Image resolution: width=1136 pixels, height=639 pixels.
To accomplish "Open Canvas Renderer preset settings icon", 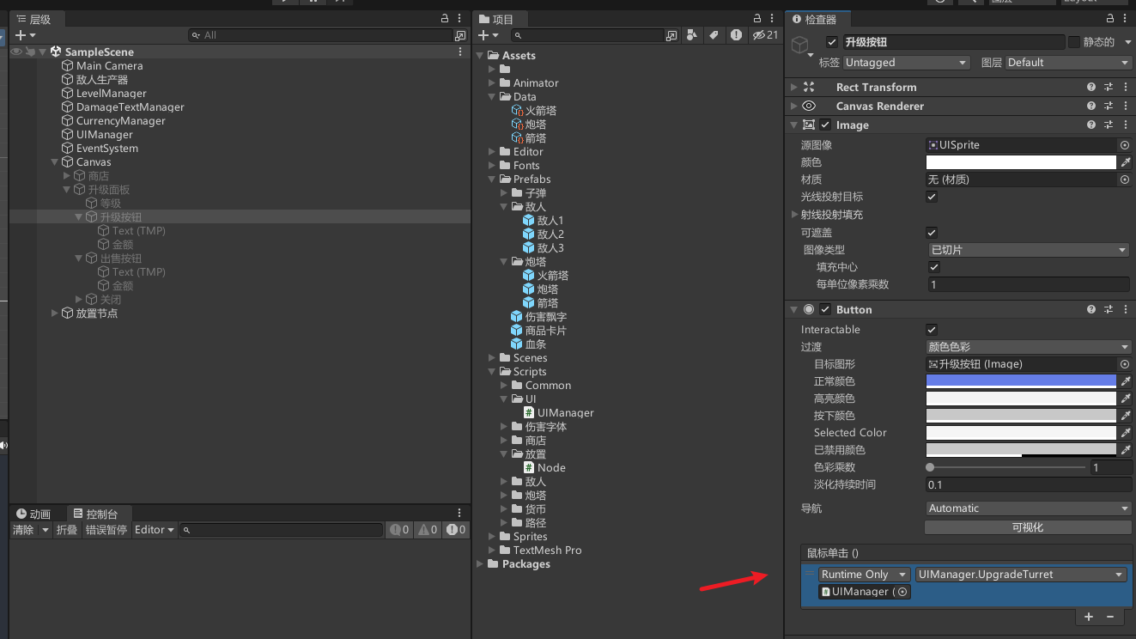I will [1109, 106].
